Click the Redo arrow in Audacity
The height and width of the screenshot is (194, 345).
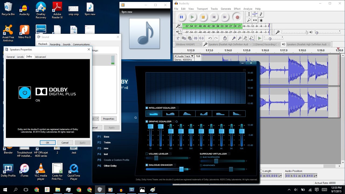[216, 38]
